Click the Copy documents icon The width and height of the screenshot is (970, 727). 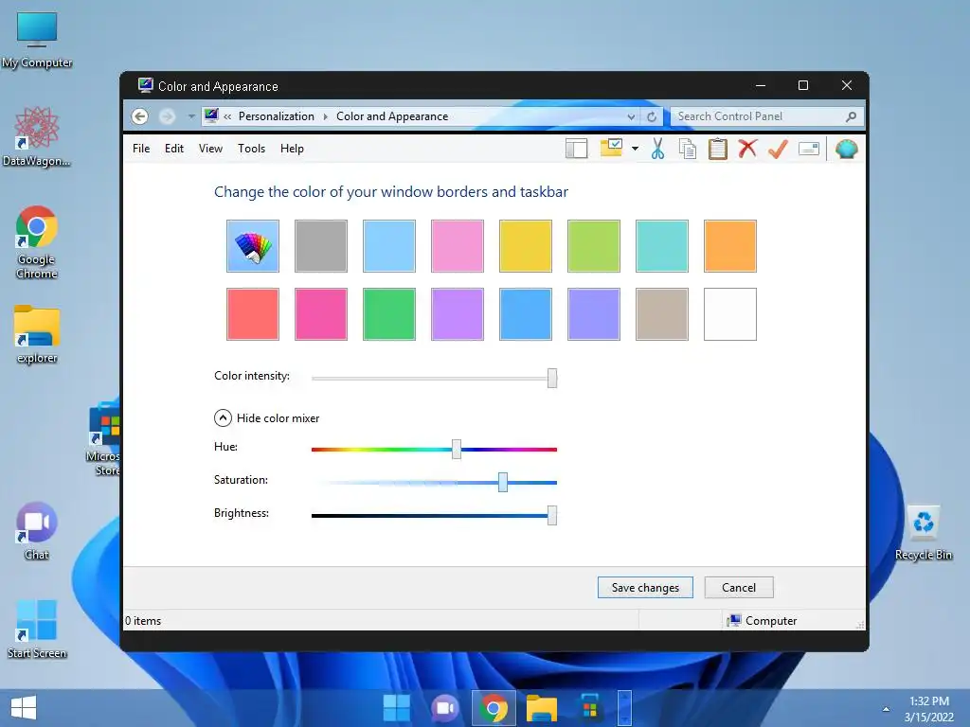[x=688, y=149]
